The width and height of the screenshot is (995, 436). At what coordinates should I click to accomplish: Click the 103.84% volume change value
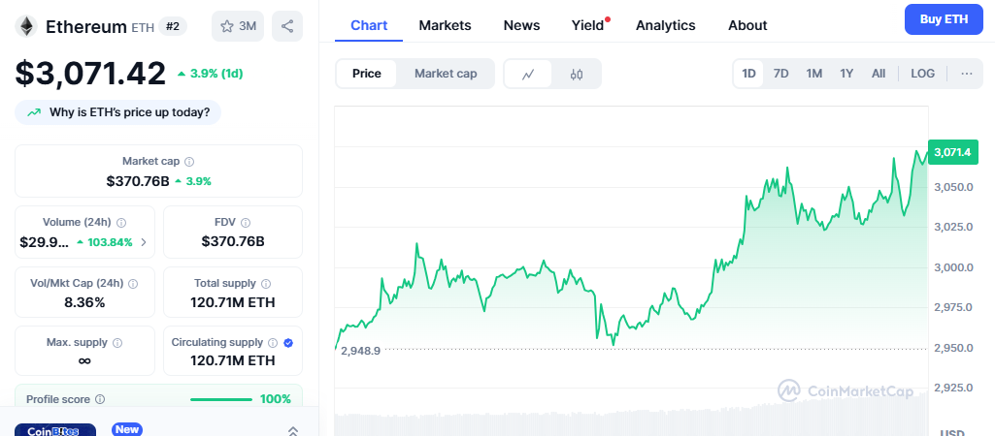tap(111, 242)
